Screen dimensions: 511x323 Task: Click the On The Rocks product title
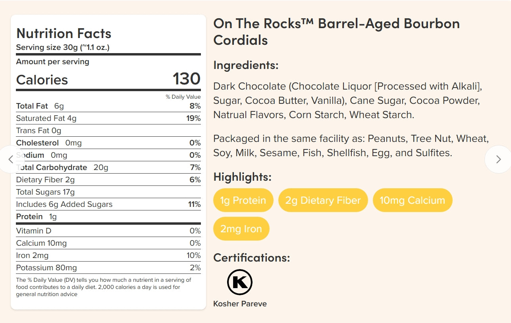[x=336, y=32]
